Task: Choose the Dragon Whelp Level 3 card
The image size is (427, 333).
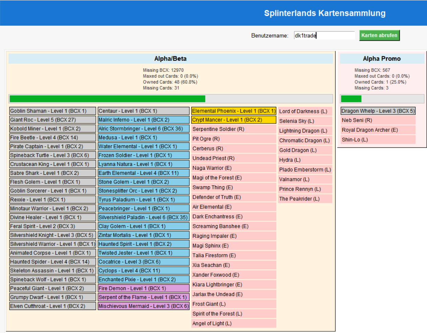Action: click(378, 111)
